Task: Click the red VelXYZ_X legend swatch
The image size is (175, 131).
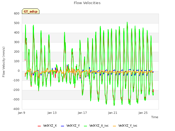Action: tap(39, 126)
